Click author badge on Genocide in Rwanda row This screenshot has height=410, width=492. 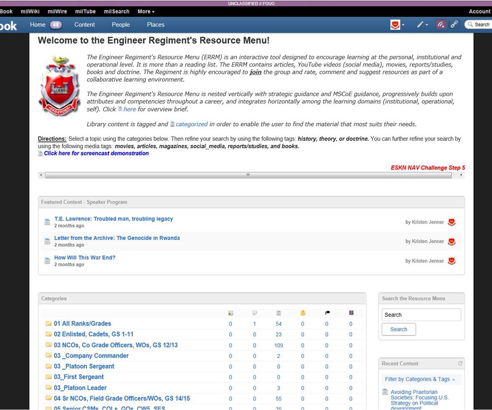(452, 241)
